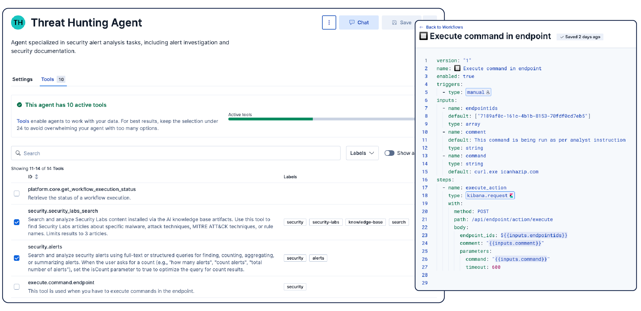
Task: Click the manual trigger type badge
Action: click(x=478, y=92)
